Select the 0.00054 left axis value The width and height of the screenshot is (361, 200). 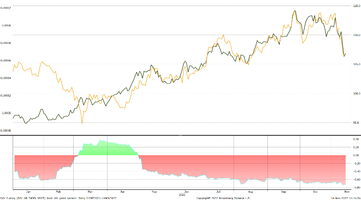tap(6, 78)
